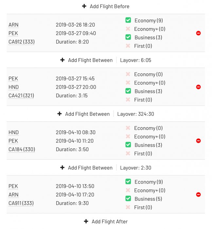This screenshot has width=212, height=229.
Task: Delete flight CA184 using red minus icon
Action: 198,141
